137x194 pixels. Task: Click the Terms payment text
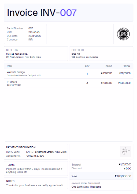pyautogui.click(x=34, y=170)
